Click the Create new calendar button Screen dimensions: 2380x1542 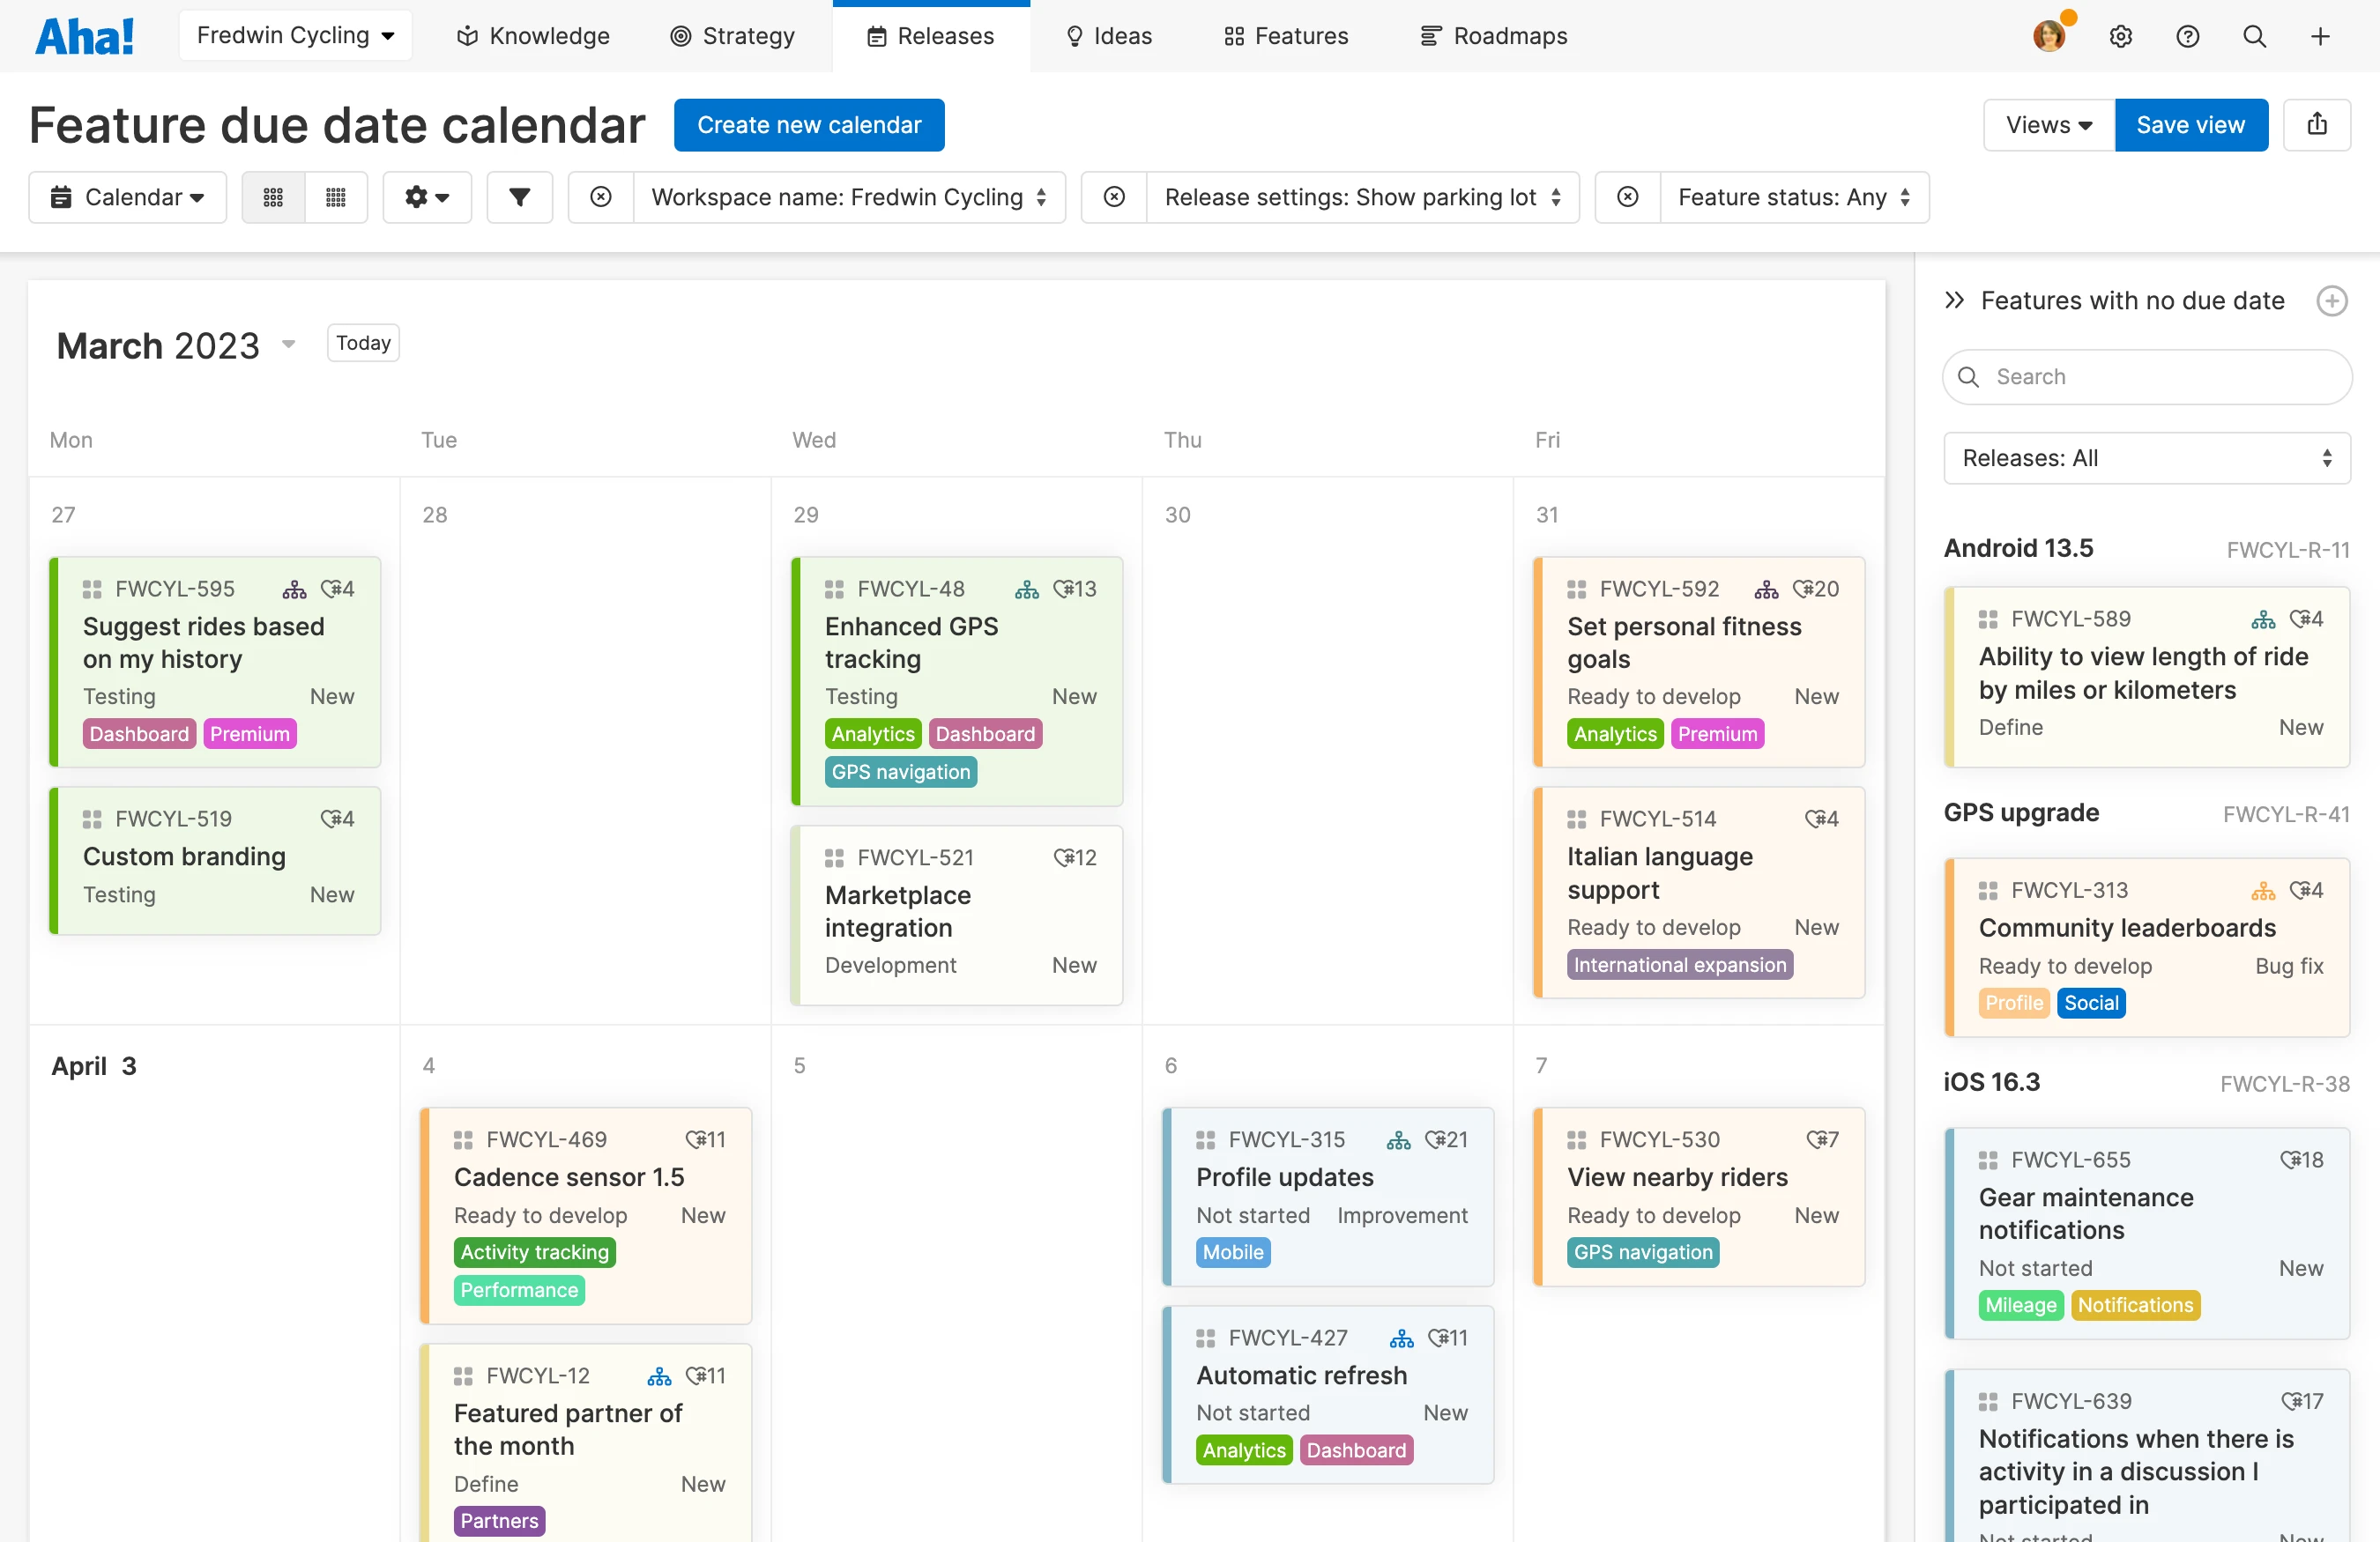pos(809,124)
